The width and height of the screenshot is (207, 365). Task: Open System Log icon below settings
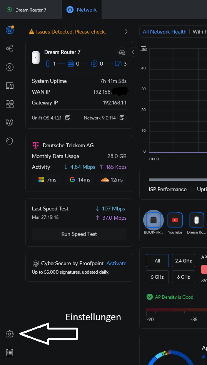(x=10, y=352)
